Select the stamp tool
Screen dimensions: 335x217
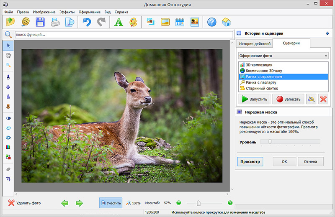(8, 106)
